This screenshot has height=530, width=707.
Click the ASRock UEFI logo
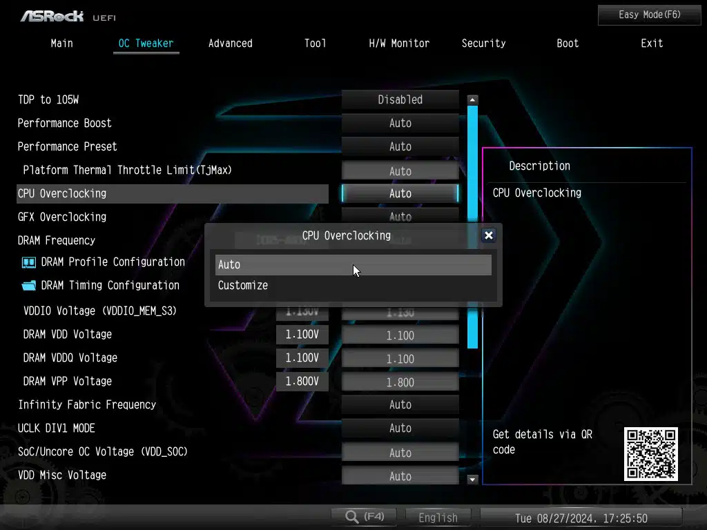click(63, 15)
